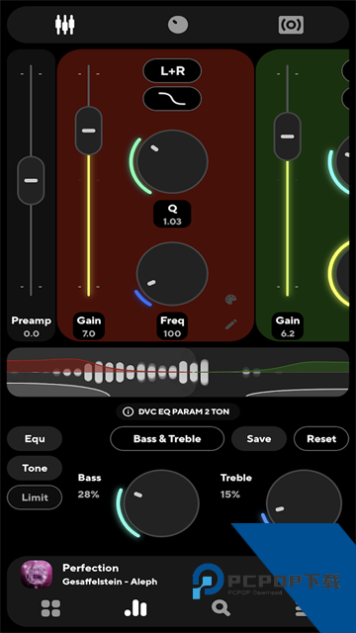Click the red band Gain slider handle
Screen dimensions: 356x633
click(x=89, y=131)
